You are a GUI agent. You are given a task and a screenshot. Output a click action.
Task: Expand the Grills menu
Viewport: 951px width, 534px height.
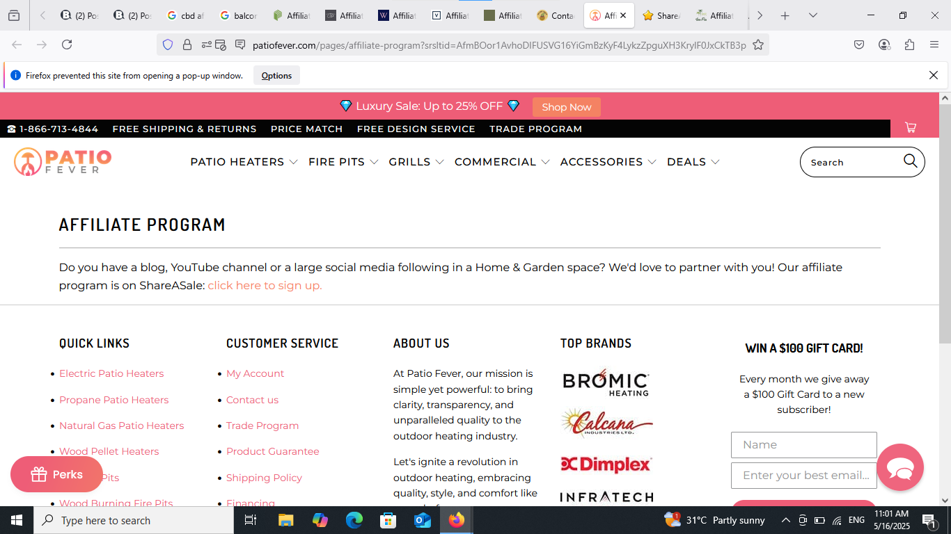click(x=416, y=162)
